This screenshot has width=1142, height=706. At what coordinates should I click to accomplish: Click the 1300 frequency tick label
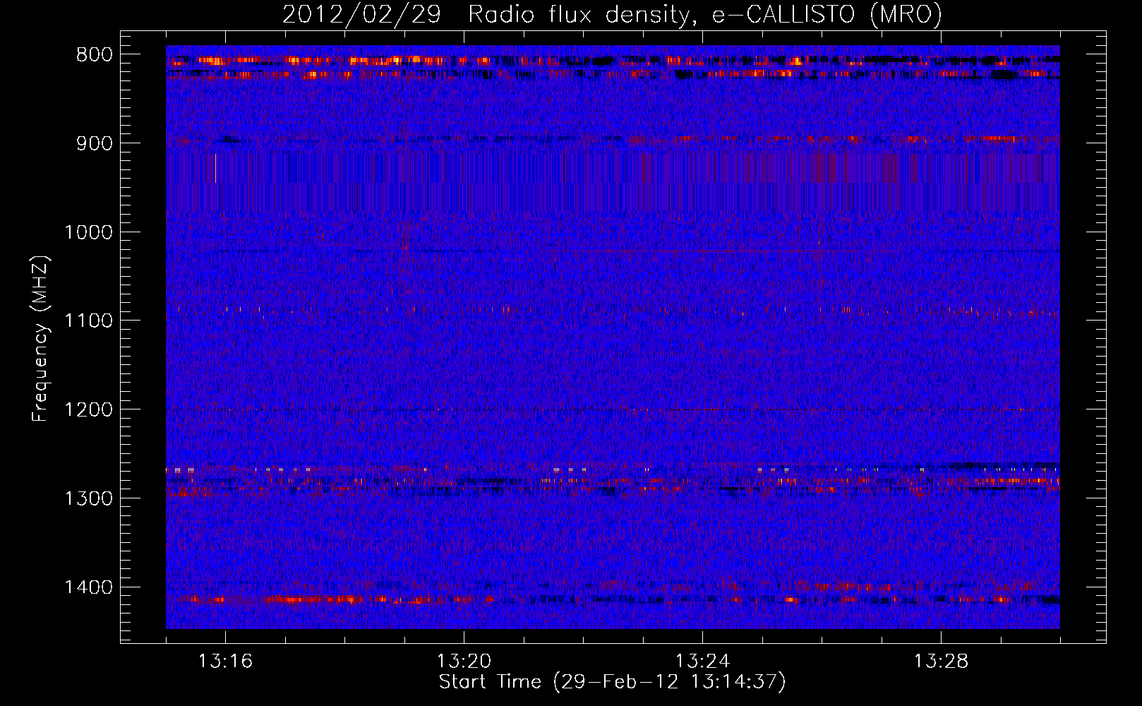[89, 498]
